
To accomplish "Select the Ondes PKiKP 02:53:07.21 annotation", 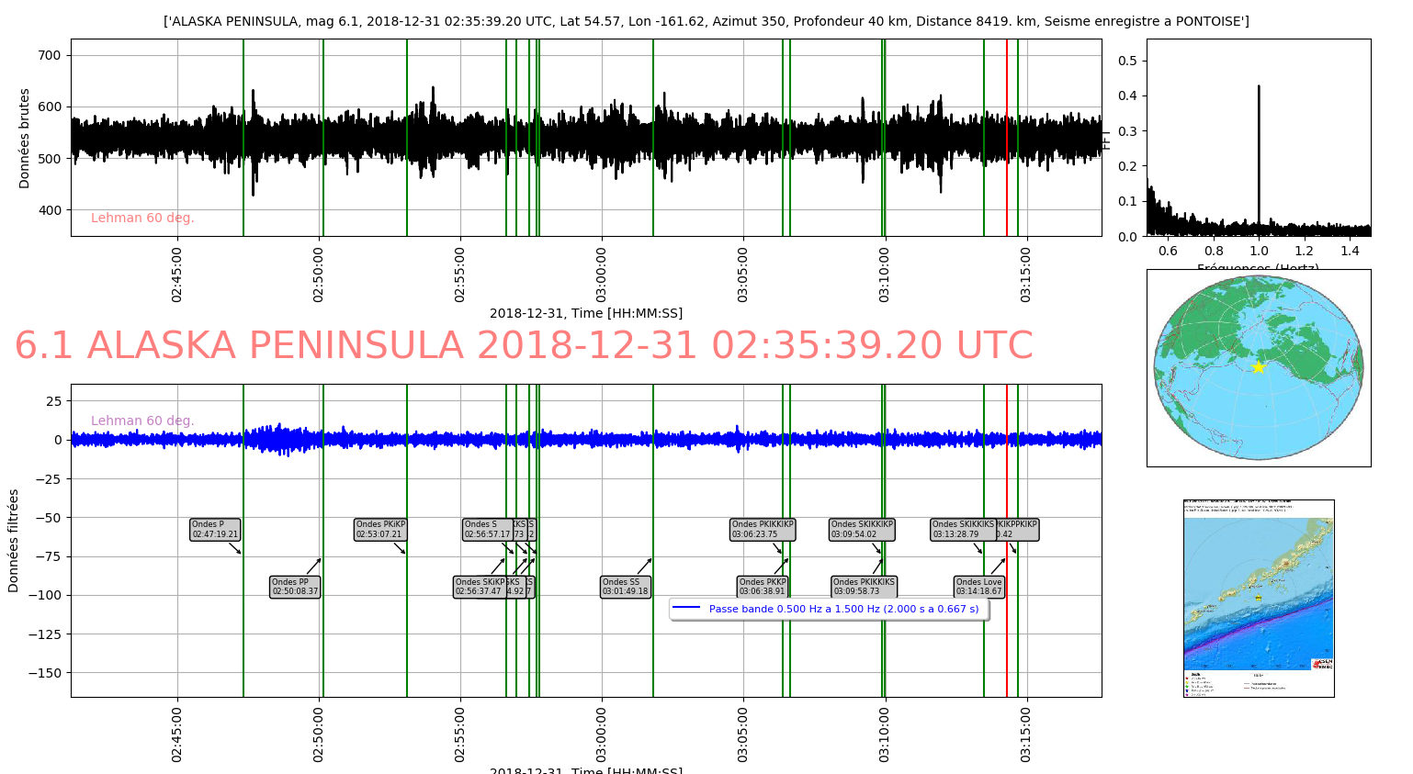I will pos(380,530).
